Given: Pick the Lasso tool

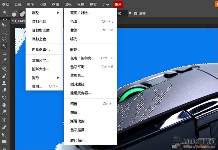Looking at the screenshot, I should pos(4,39).
